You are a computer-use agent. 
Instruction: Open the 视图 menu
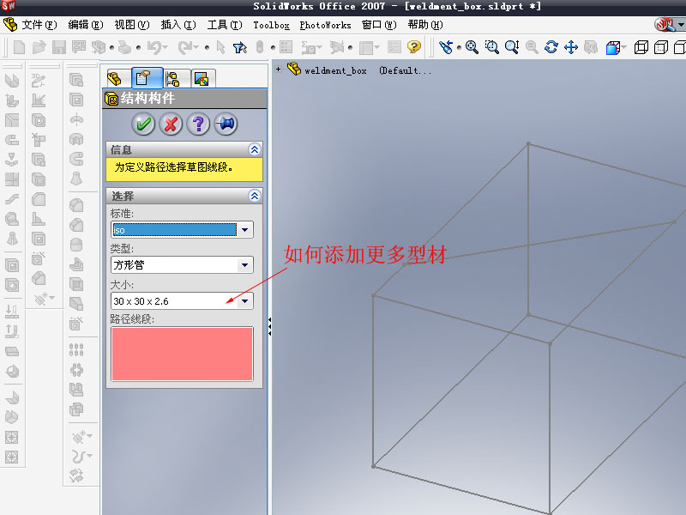click(x=132, y=25)
